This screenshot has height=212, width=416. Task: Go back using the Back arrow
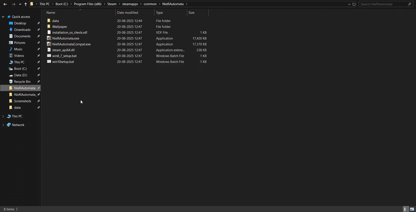point(5,4)
